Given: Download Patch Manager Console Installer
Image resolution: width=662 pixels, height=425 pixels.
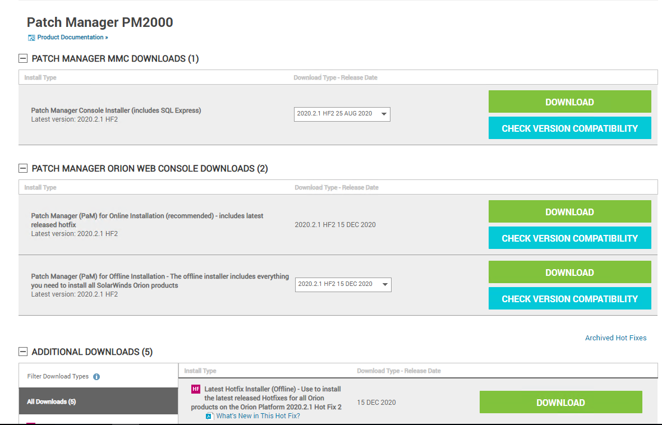Looking at the screenshot, I should pyautogui.click(x=569, y=101).
